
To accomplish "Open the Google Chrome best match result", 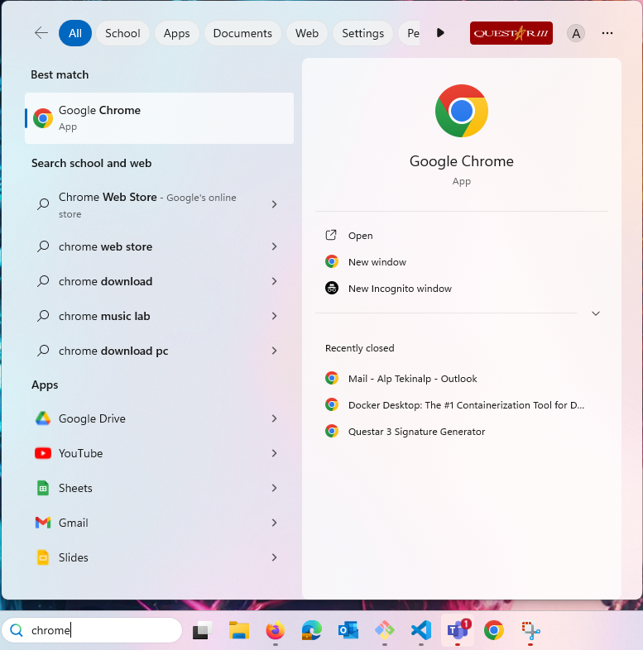I will click(159, 118).
